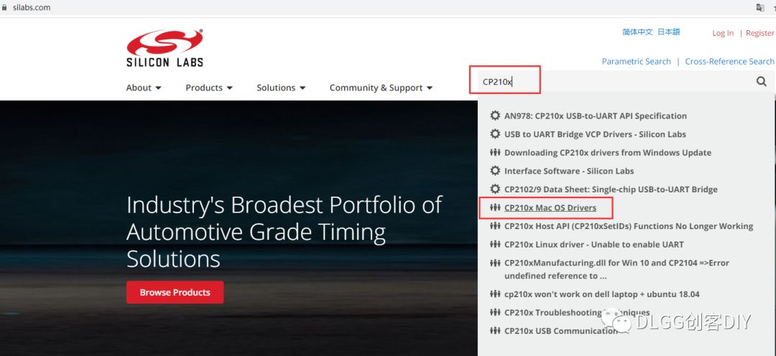Viewport: 776px width, 356px height.
Task: Open Interface Software - Silicon Labs result
Action: (569, 171)
